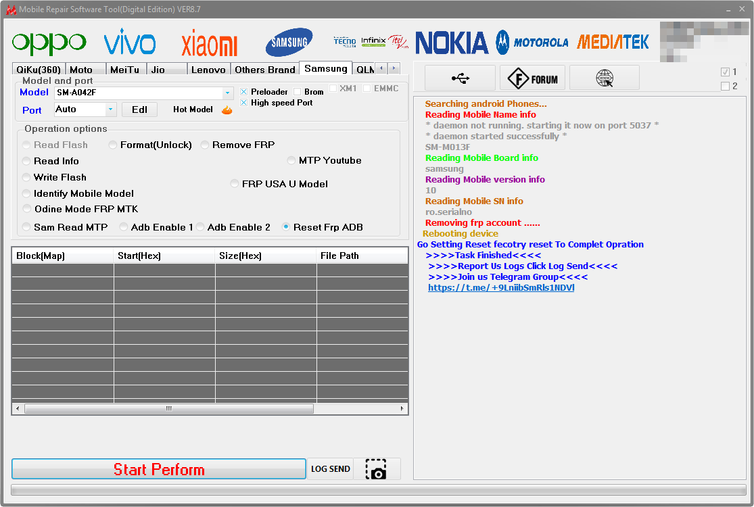This screenshot has width=754, height=507.
Task: Click the Size(Hex) column header
Action: pos(266,256)
